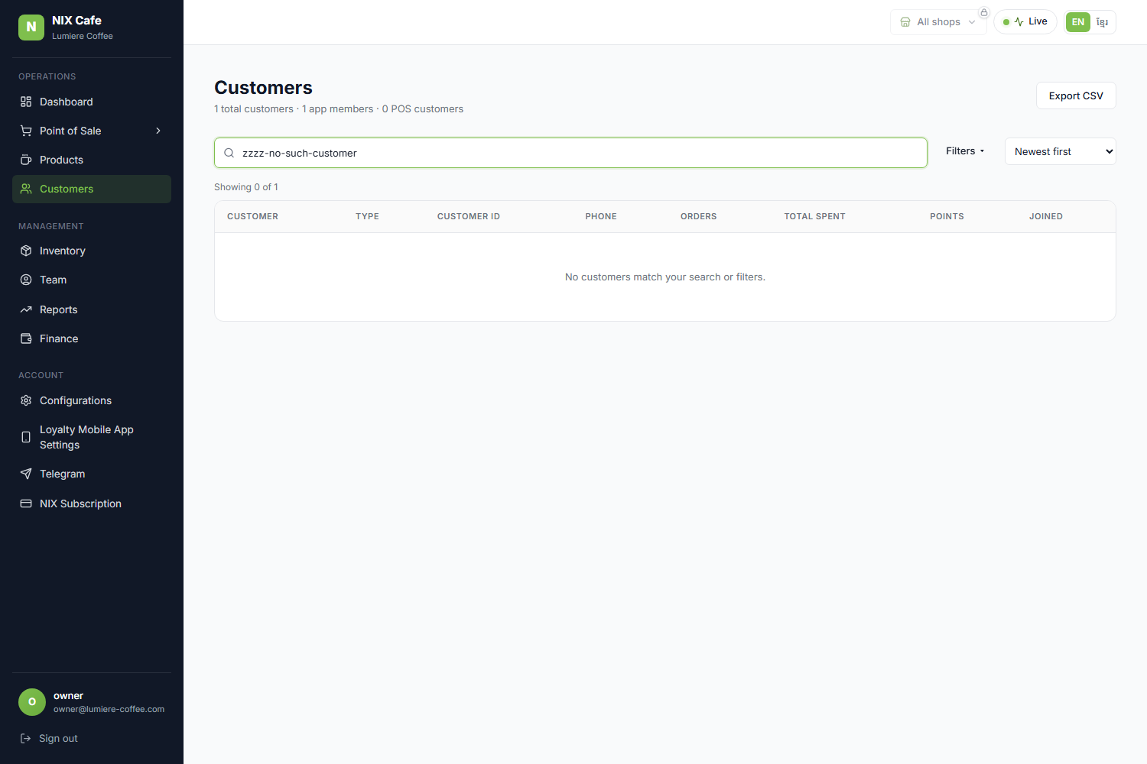The width and height of the screenshot is (1147, 764).
Task: Open the Dashboard menu item
Action: tap(92, 102)
